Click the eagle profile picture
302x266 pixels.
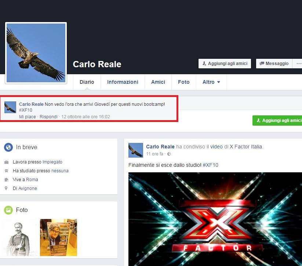(x=36, y=53)
